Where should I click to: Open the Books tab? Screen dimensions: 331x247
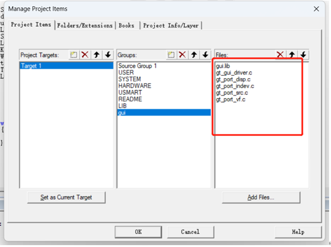click(126, 25)
